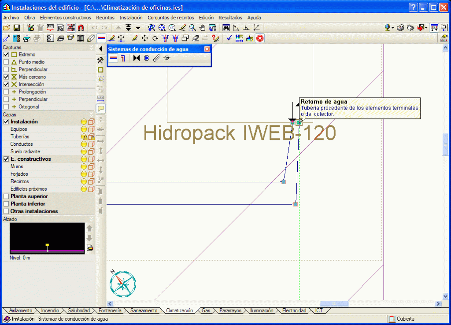The image size is (451, 325).
Task: Click the rotate arrow tool
Action: (155, 38)
